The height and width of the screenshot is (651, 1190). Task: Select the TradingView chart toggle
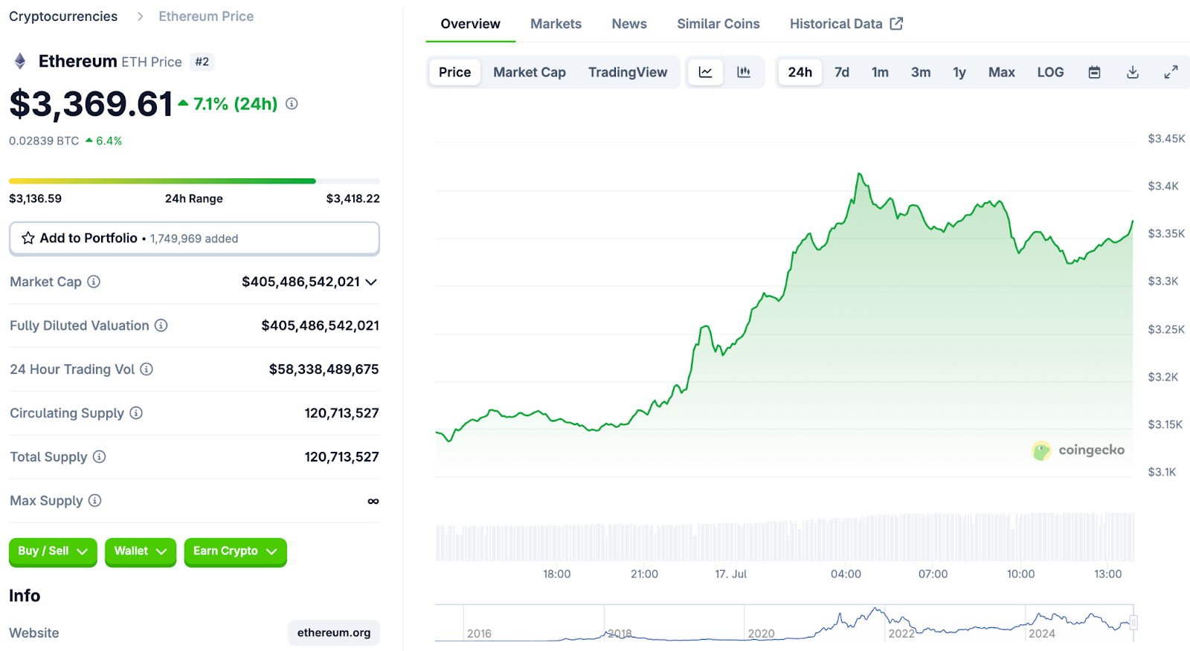point(628,72)
